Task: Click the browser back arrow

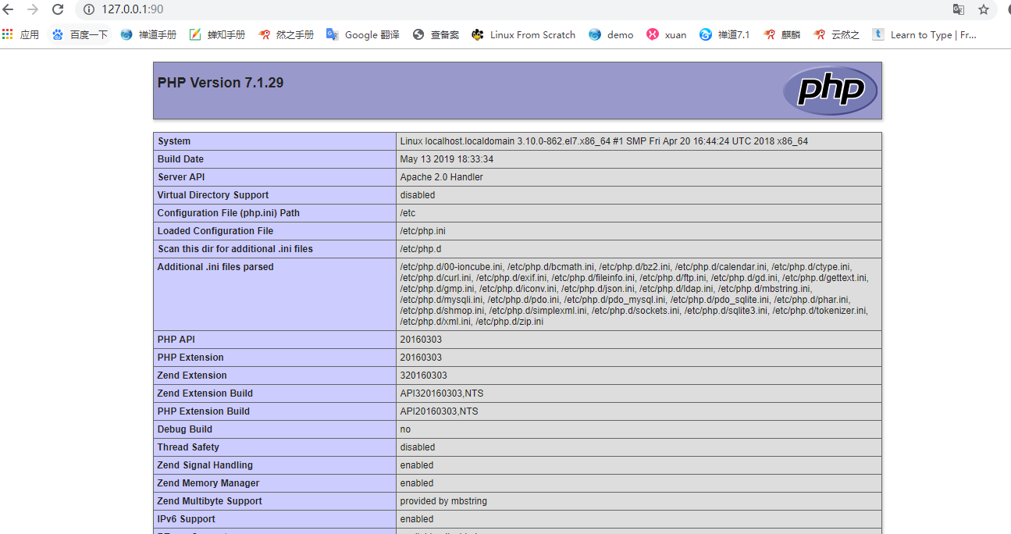Action: 8,9
